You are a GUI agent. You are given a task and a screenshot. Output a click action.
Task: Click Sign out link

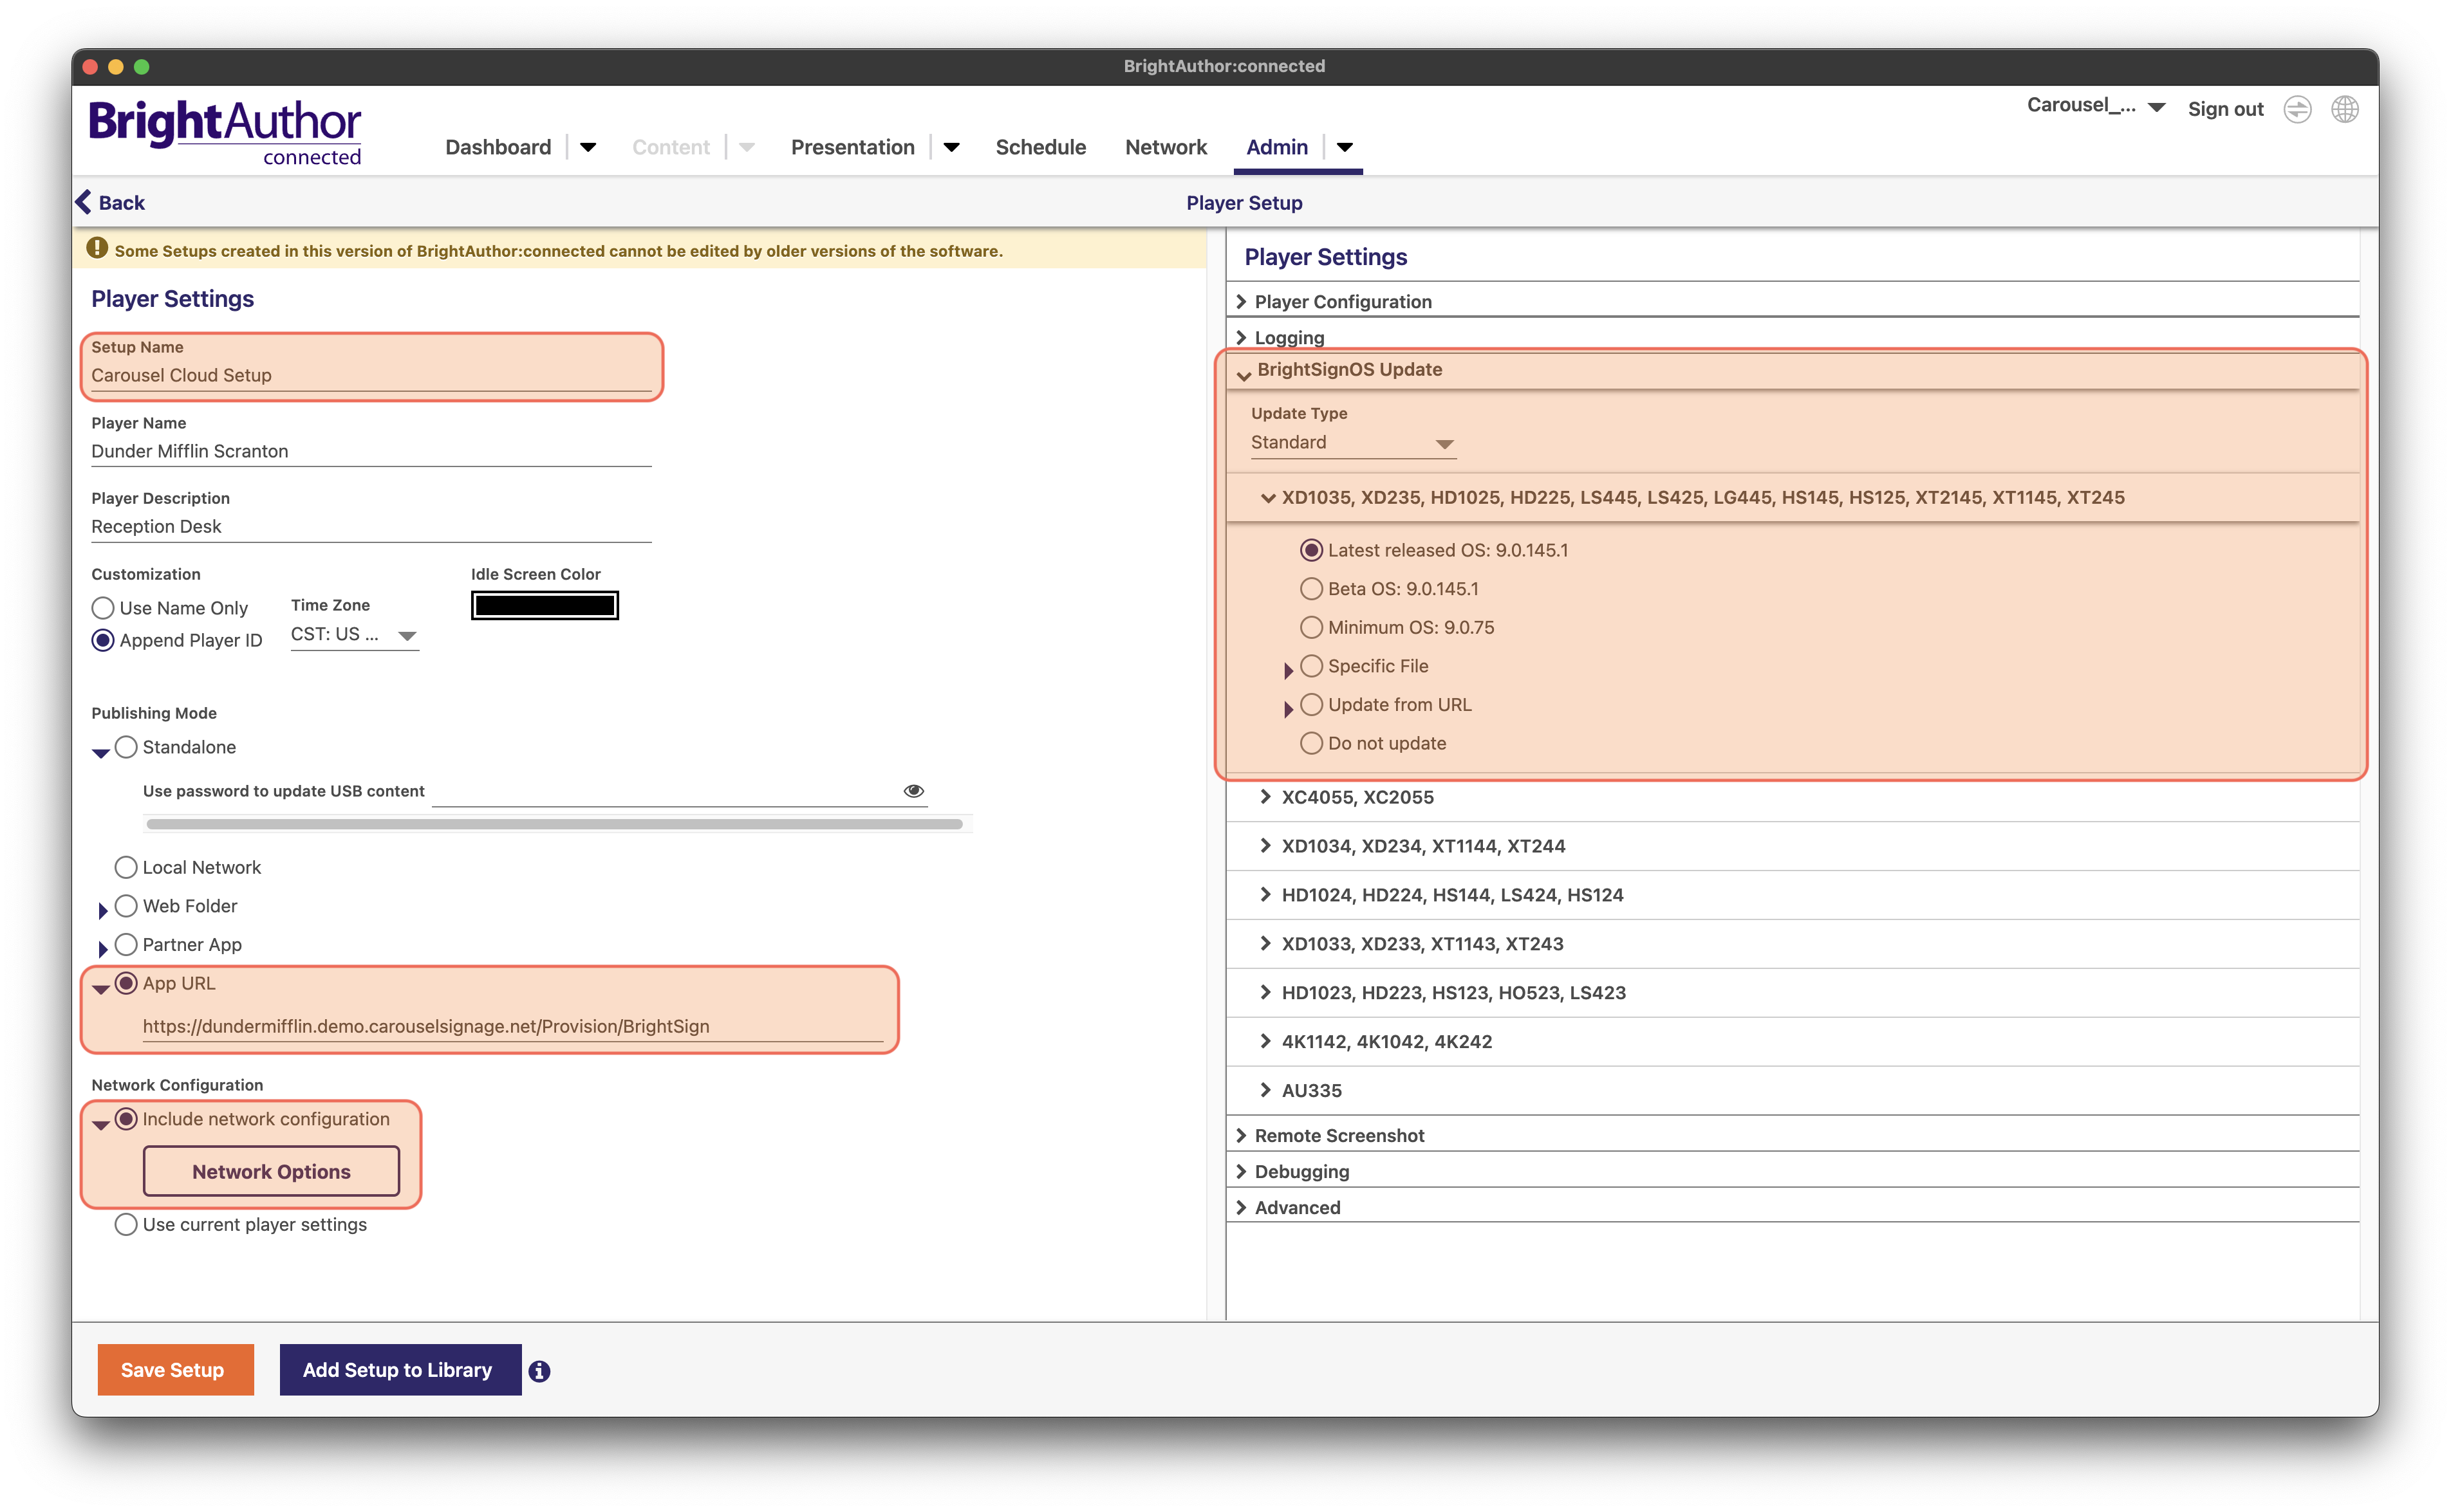click(x=2225, y=109)
